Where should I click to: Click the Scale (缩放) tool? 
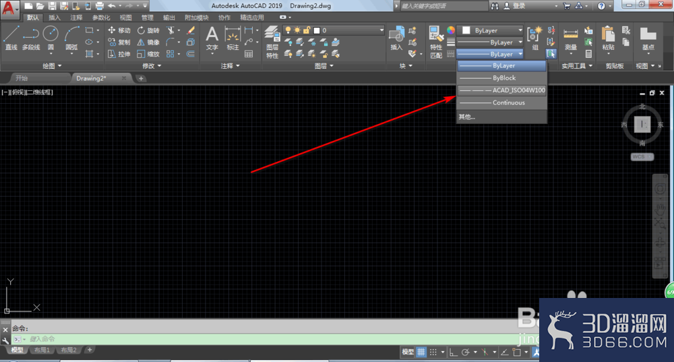(148, 54)
